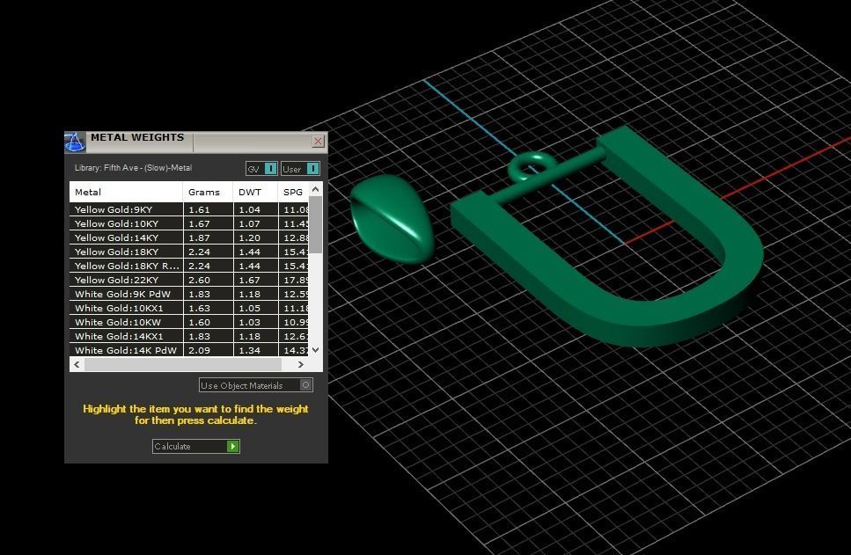Click the Metal column header
Image resolution: width=851 pixels, height=555 pixels.
click(126, 192)
